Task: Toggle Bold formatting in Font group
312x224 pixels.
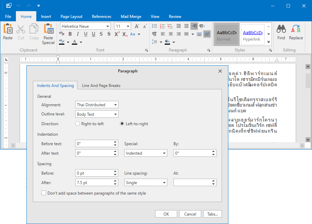Action: [x=70, y=34]
